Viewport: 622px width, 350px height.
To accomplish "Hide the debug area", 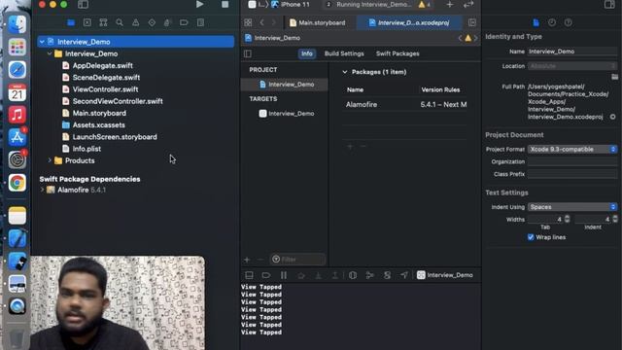I will point(249,275).
